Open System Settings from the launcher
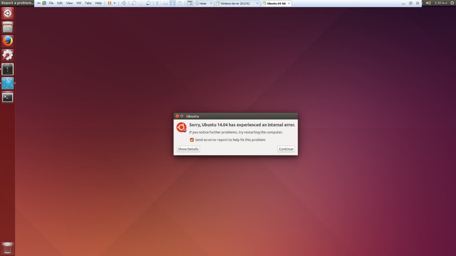 (7, 55)
